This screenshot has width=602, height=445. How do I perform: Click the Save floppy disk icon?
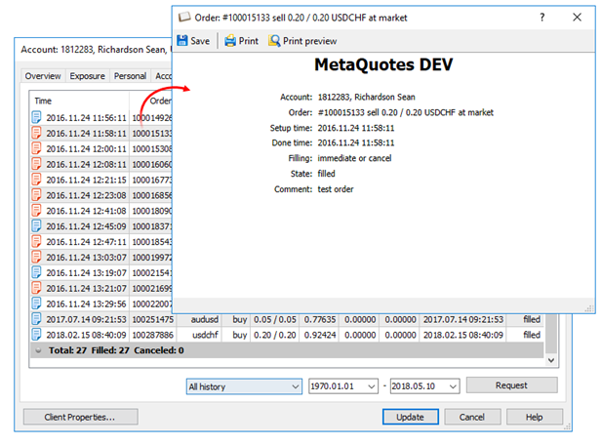tap(182, 41)
